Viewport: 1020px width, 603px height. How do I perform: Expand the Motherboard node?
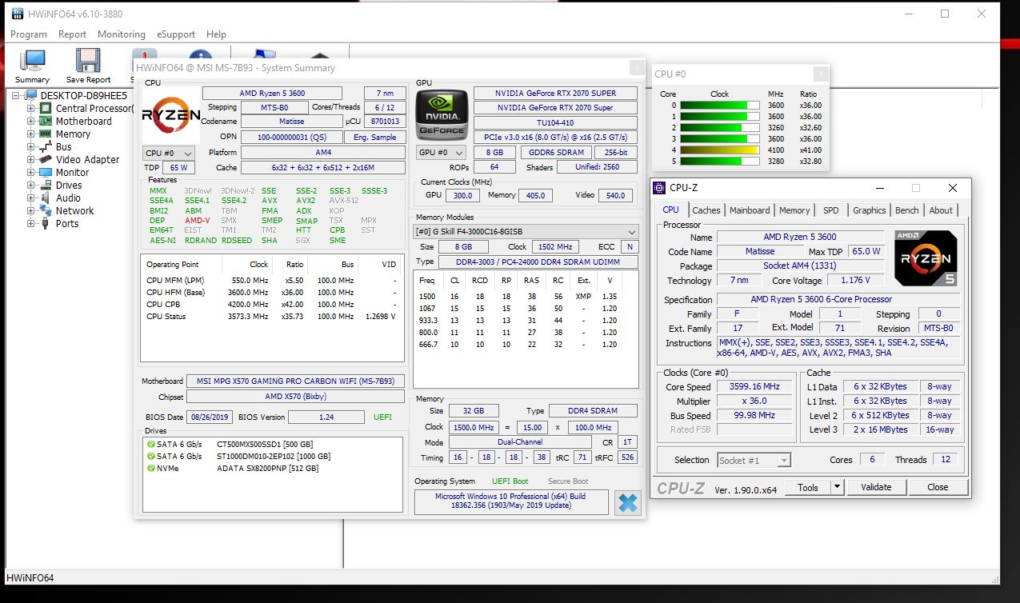[x=31, y=121]
